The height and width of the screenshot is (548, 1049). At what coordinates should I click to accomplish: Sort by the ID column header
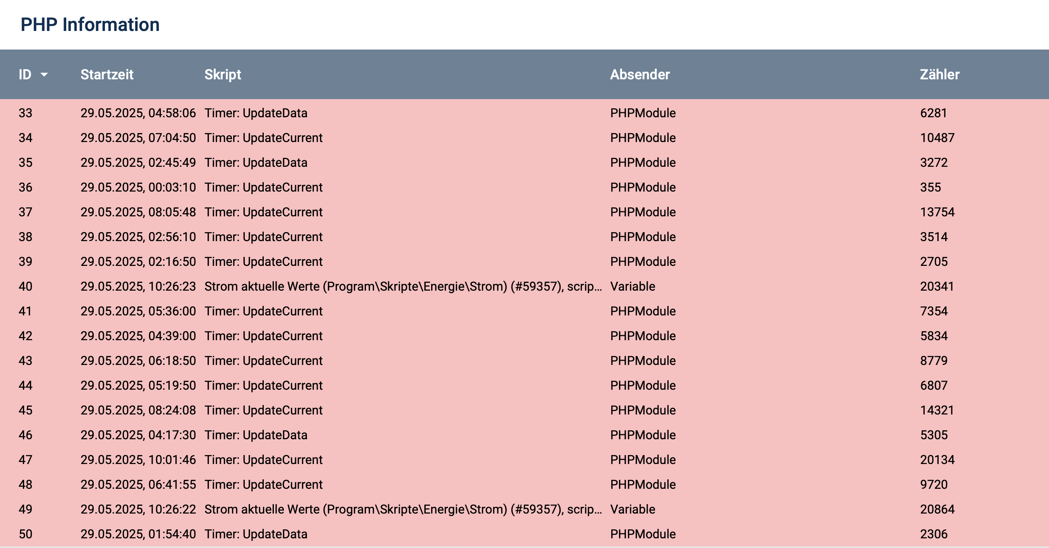point(25,74)
